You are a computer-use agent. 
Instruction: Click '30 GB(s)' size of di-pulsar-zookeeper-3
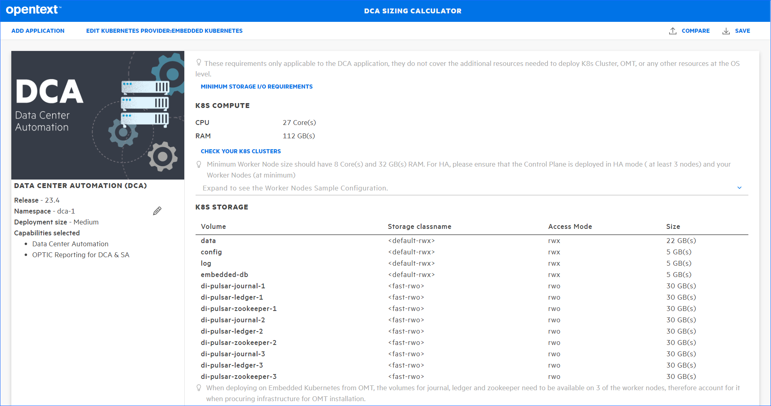(x=681, y=376)
